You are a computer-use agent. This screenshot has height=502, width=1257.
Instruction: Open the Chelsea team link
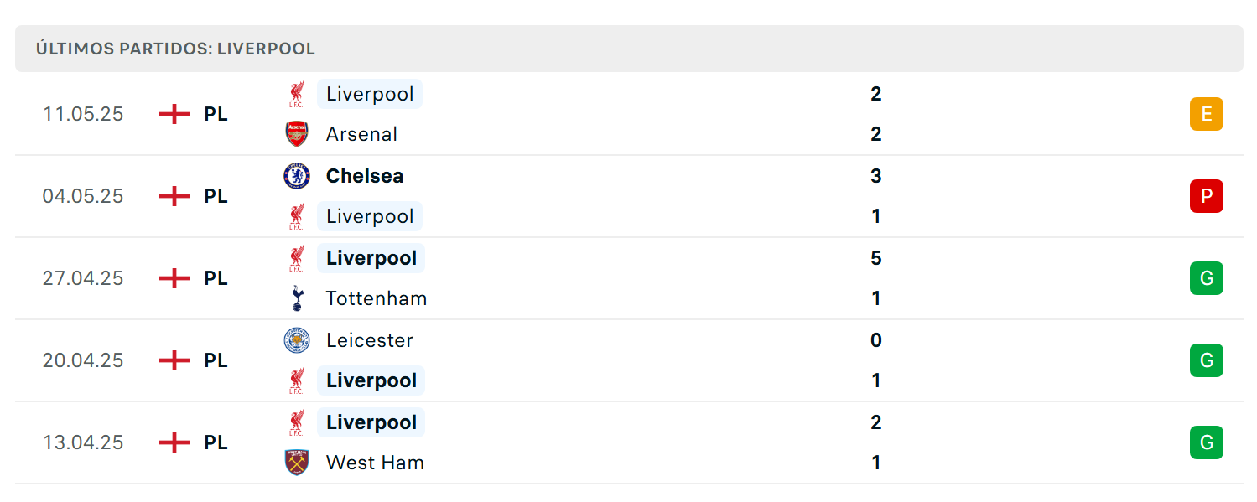[x=365, y=176]
